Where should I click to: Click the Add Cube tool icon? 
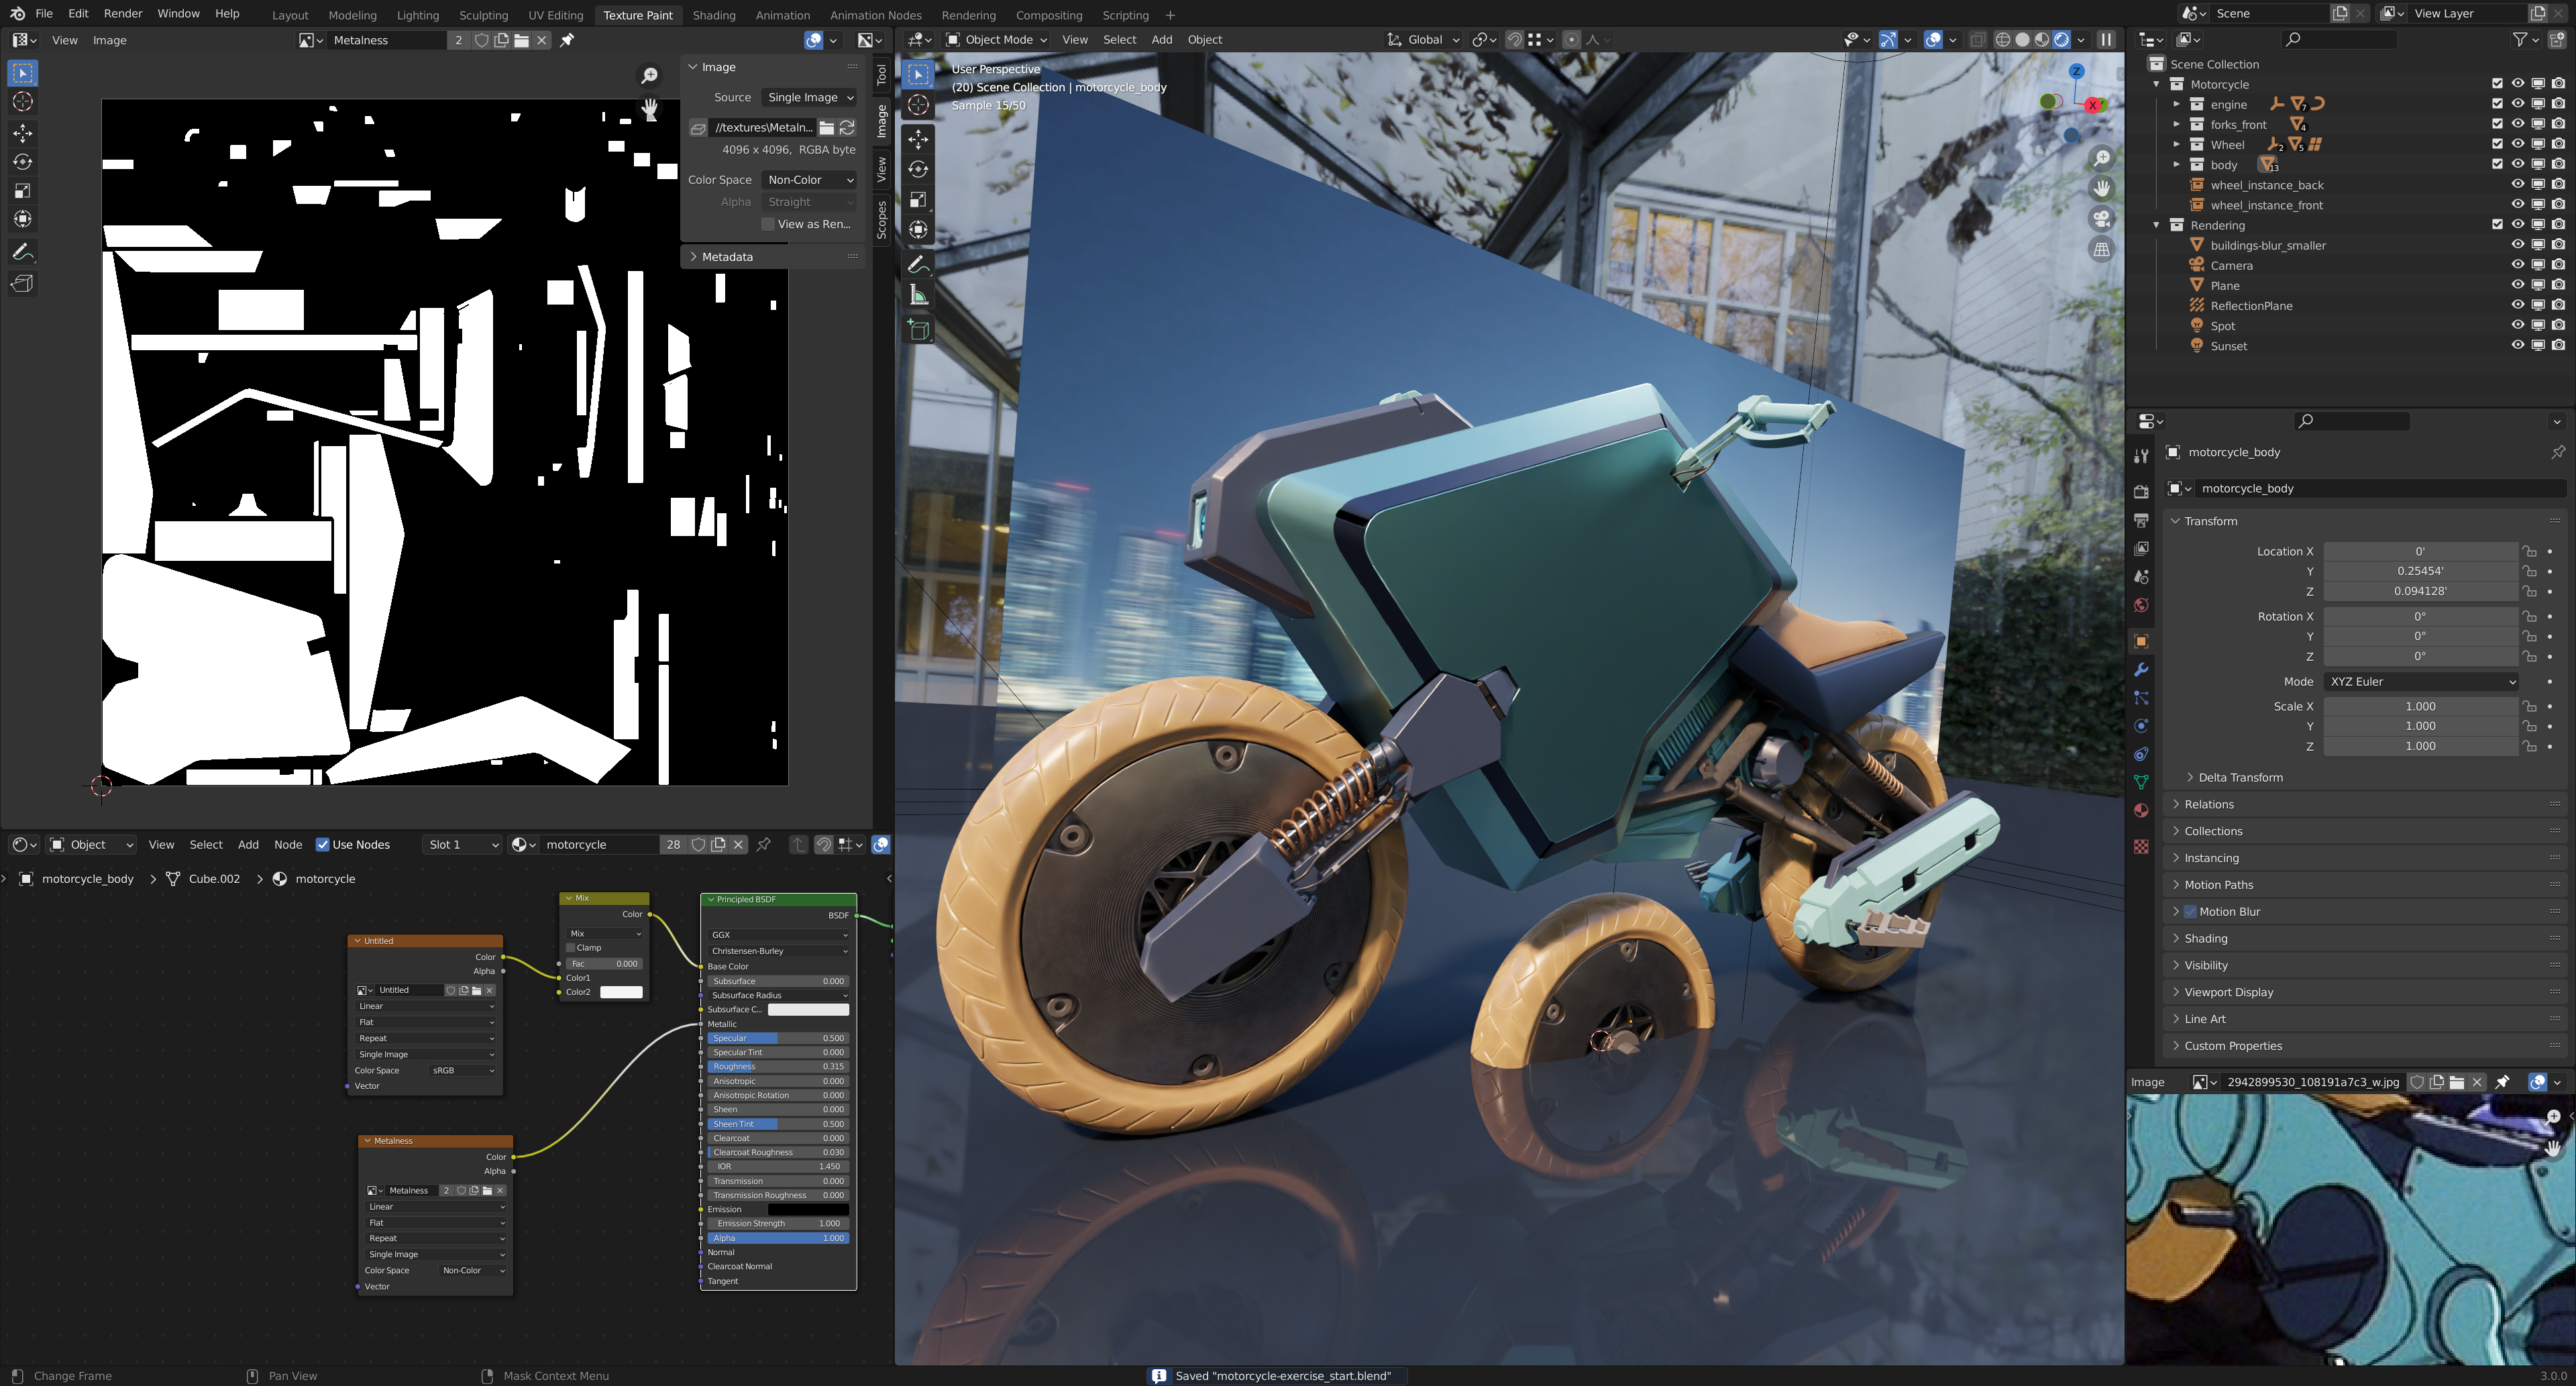pos(918,331)
